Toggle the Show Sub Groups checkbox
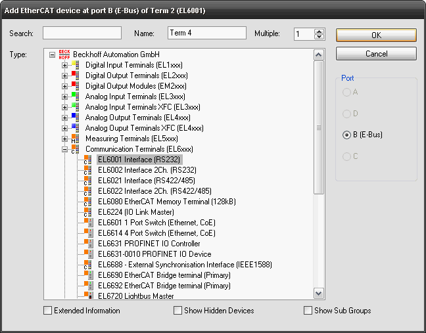 (x=308, y=311)
